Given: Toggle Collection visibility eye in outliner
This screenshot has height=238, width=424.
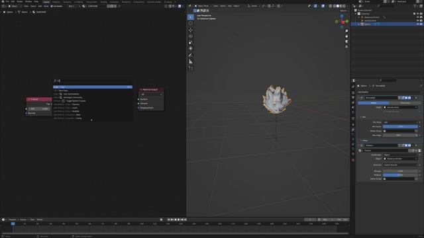Looking at the screenshot, I should click(418, 13).
